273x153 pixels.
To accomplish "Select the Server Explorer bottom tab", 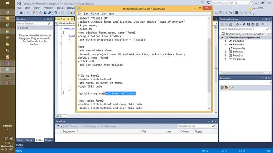I will [30, 140].
